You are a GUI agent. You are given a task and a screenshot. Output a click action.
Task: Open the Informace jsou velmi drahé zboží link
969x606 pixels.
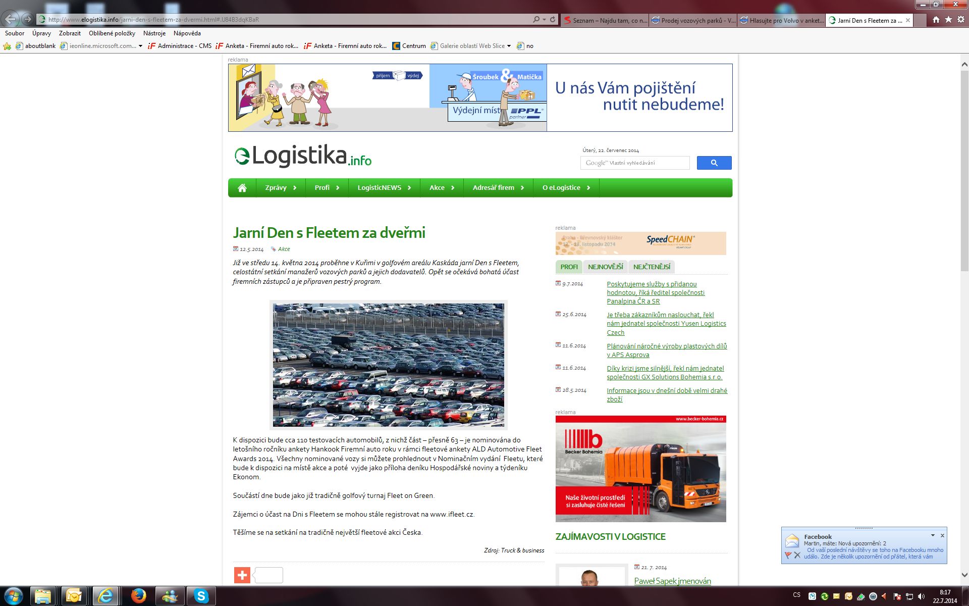tap(667, 395)
